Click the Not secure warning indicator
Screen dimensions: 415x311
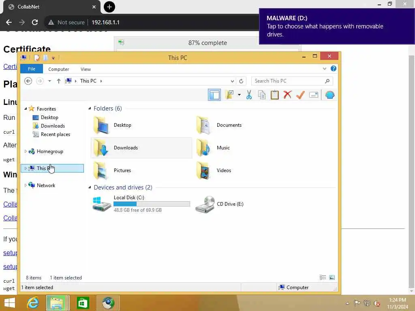(x=66, y=22)
